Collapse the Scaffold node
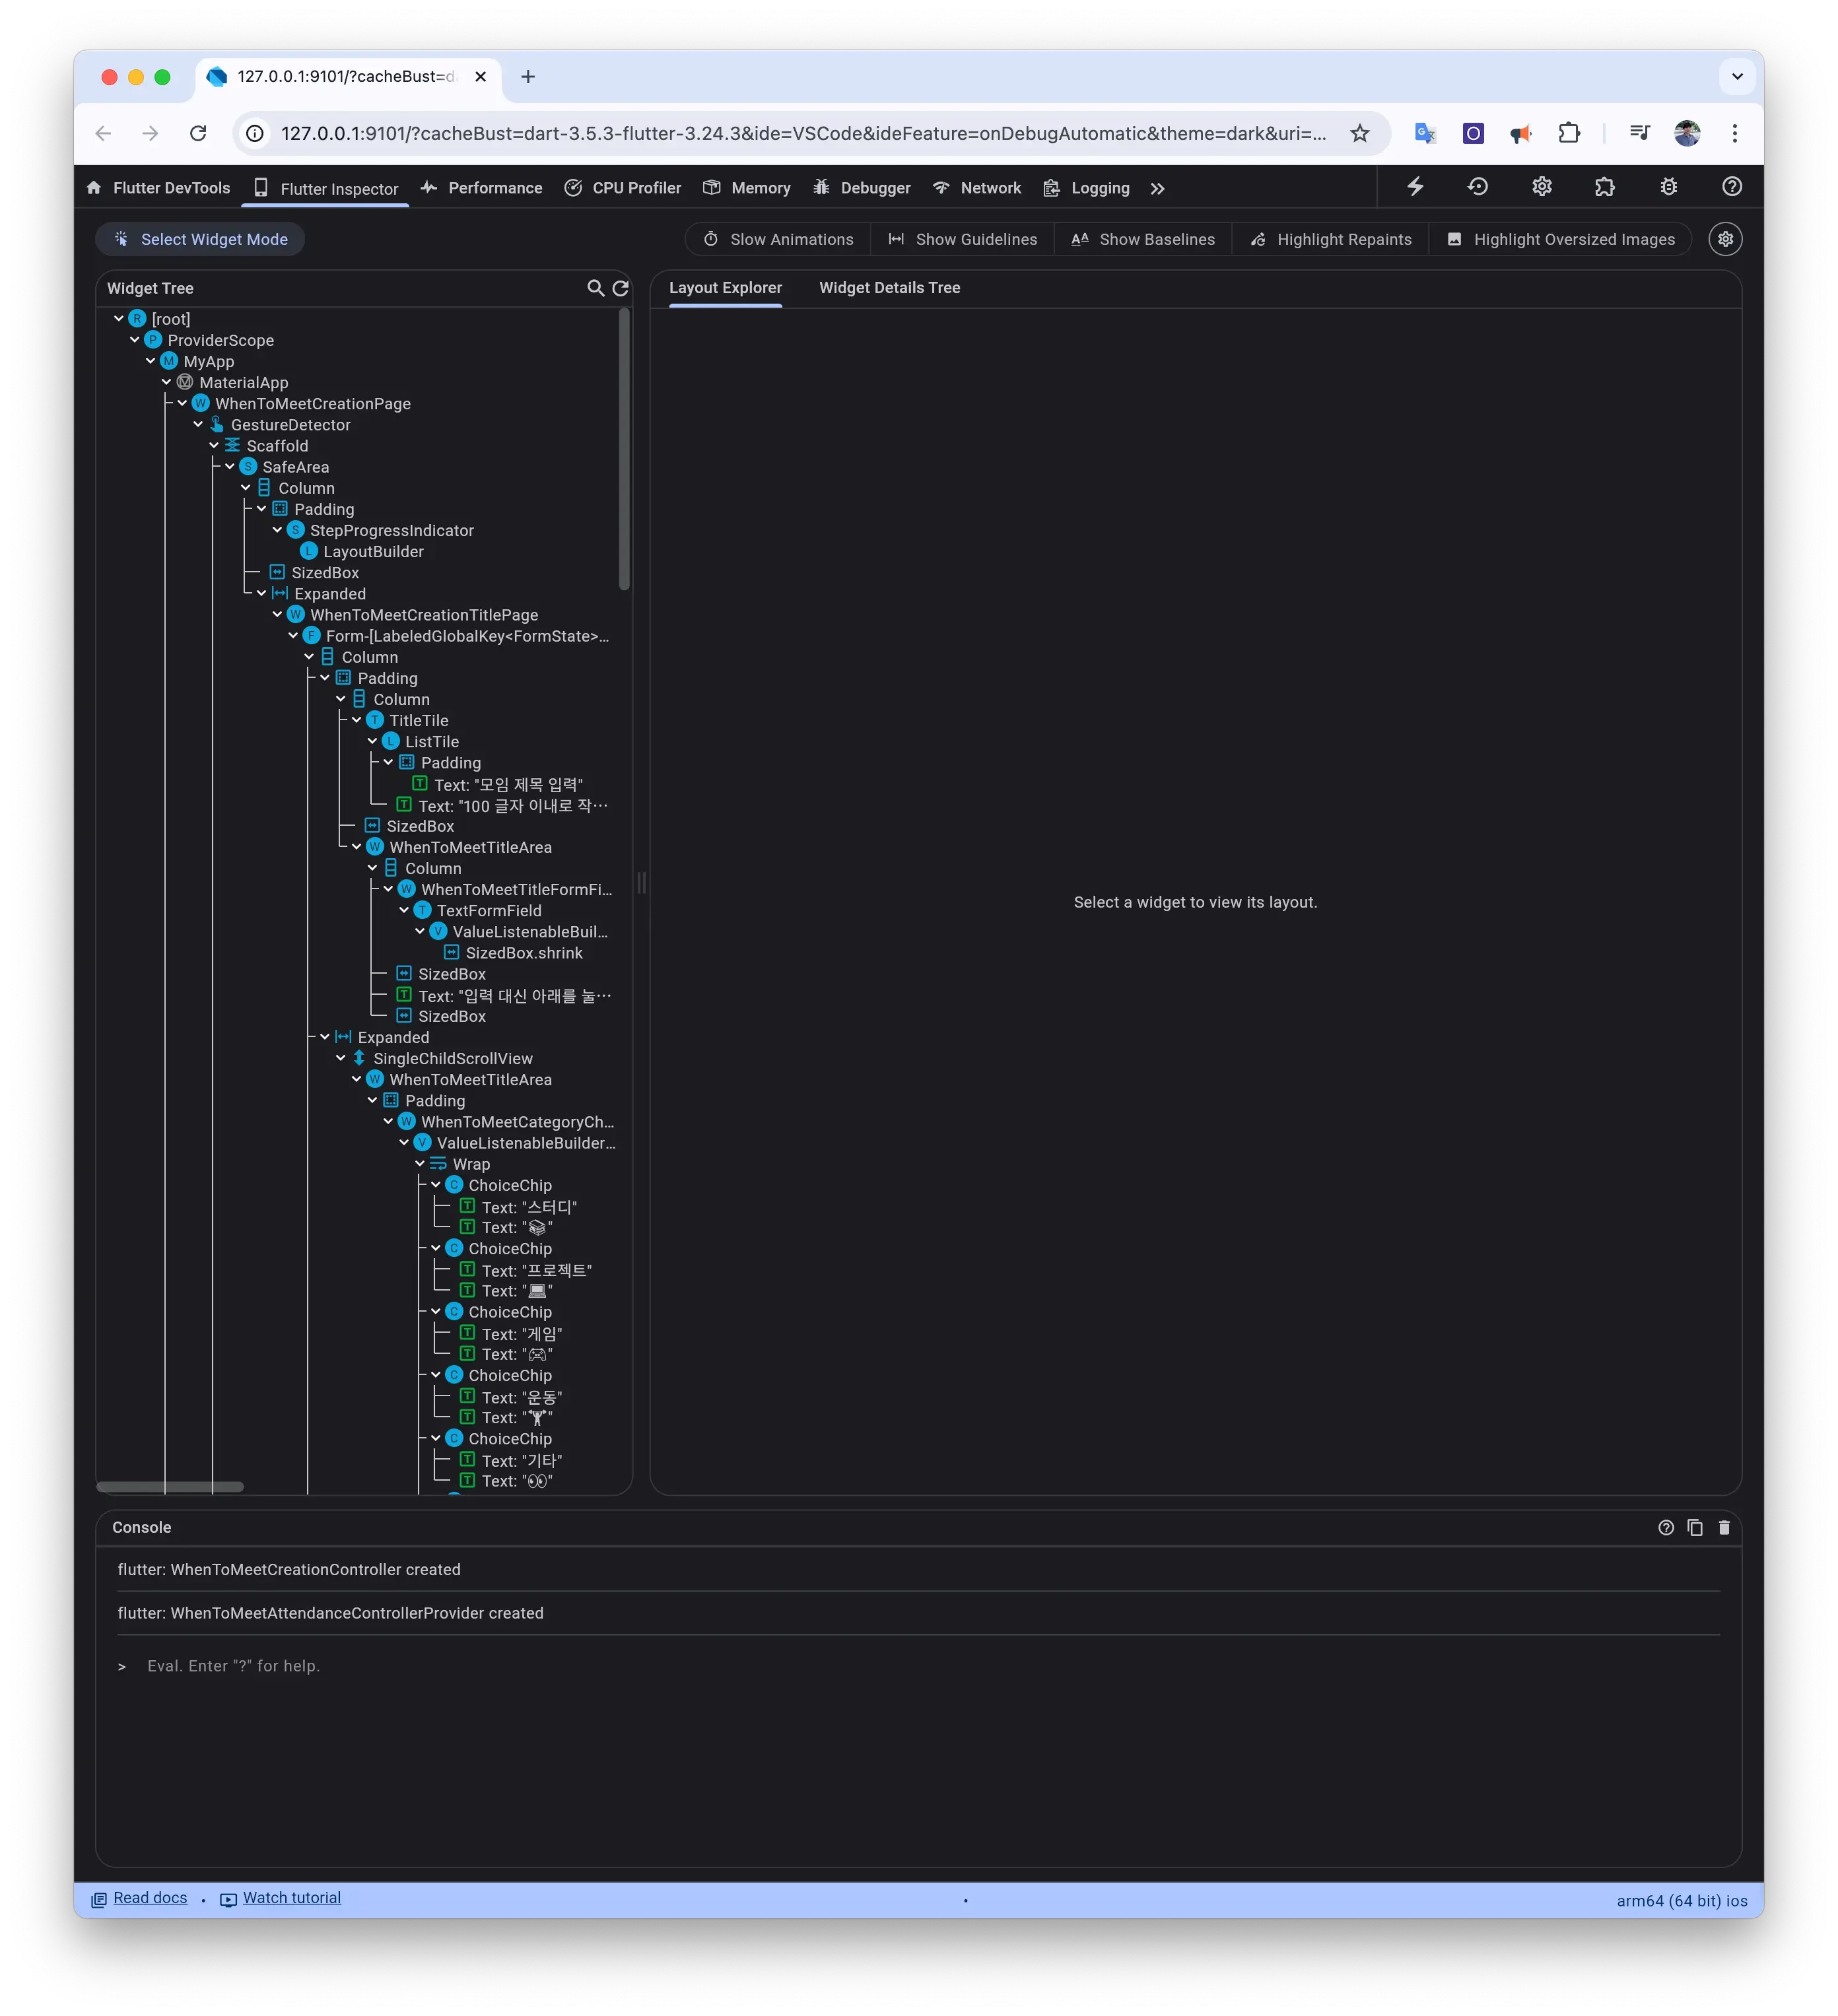This screenshot has height=2016, width=1838. [x=214, y=445]
